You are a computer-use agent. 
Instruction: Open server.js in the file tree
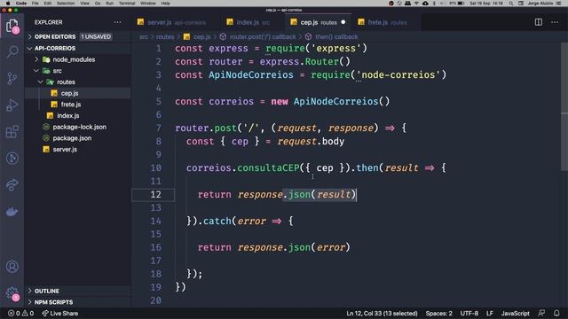coord(77,149)
